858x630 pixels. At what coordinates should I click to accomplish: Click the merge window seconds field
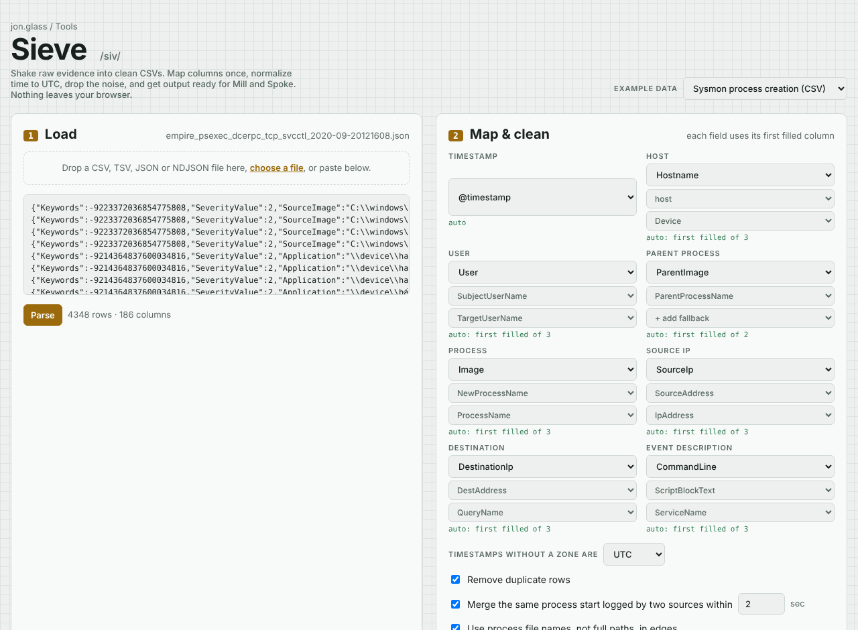click(x=761, y=604)
